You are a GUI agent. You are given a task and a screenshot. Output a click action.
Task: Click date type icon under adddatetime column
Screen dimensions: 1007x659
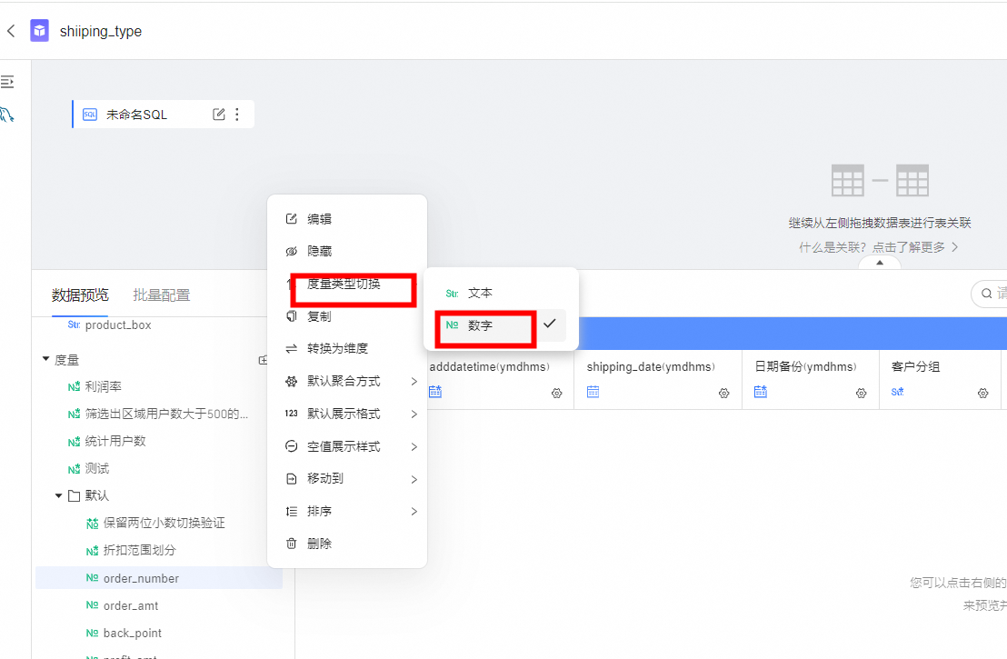tap(435, 392)
